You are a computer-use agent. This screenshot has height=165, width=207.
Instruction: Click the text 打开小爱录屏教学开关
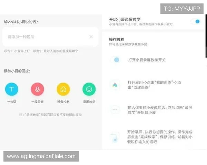pyautogui.click(x=147, y=60)
